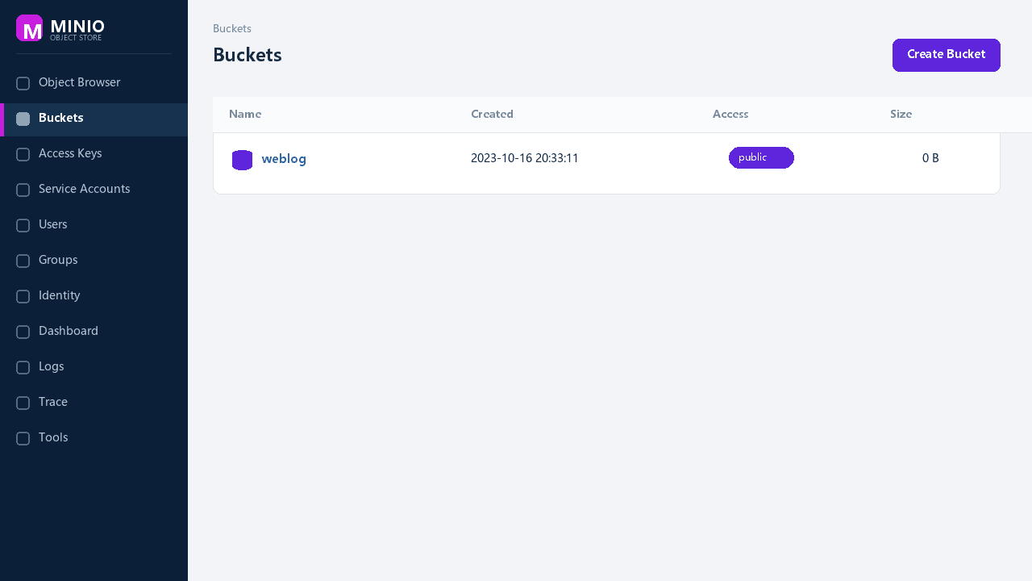Open the weblog bucket link
Viewport: 1032px width, 581px height.
click(284, 159)
